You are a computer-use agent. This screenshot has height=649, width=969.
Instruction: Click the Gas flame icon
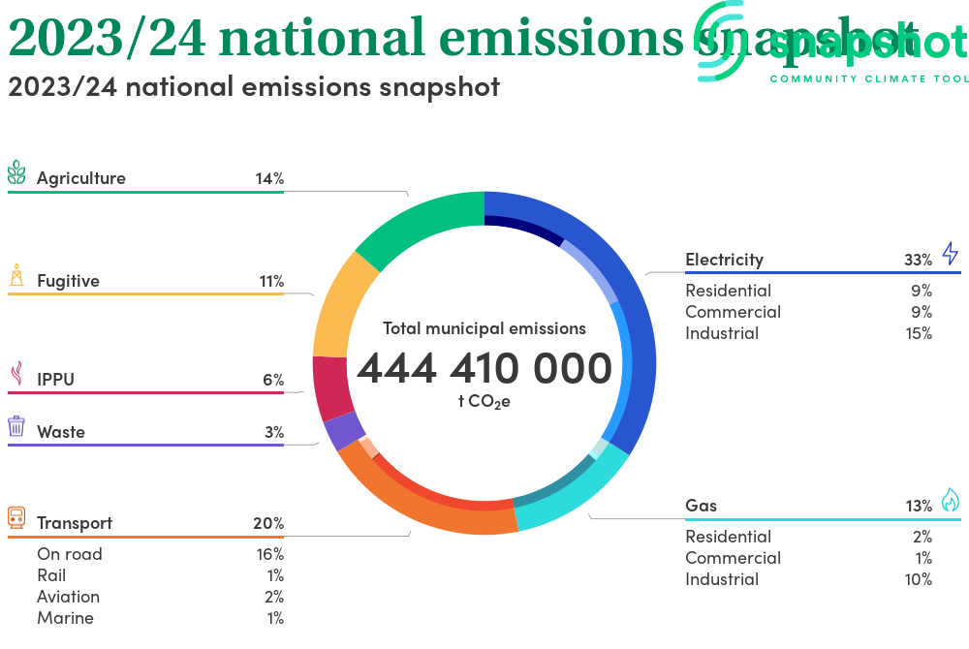[x=950, y=500]
